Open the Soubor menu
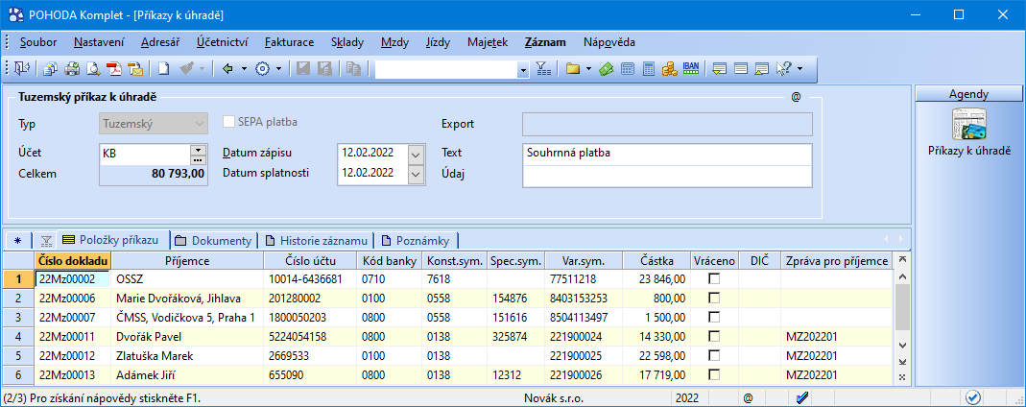This screenshot has height=407, width=1026. click(38, 42)
